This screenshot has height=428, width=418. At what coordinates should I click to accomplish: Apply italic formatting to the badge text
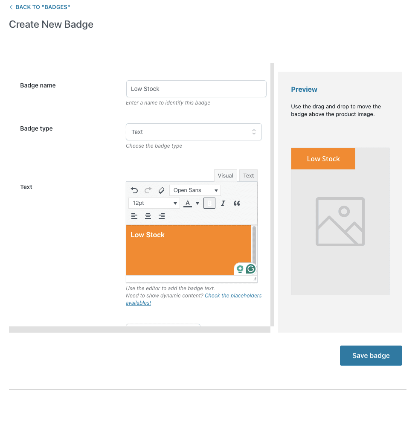[x=223, y=203]
